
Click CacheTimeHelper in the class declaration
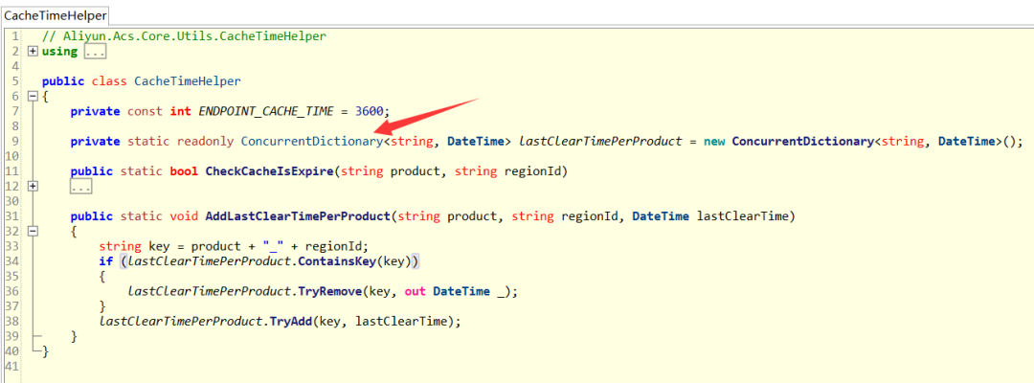(188, 81)
